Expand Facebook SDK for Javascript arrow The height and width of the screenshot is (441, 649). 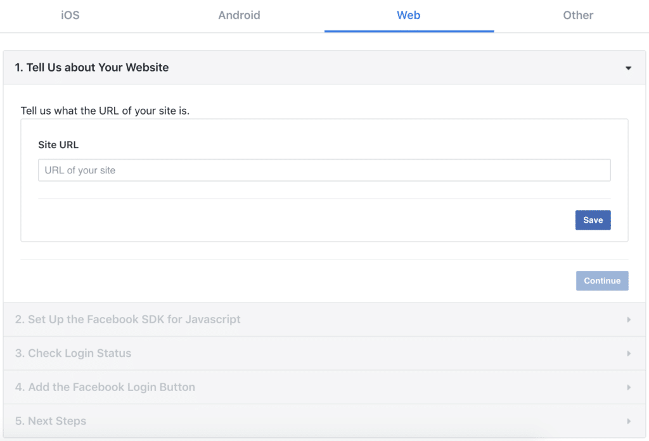pos(628,320)
